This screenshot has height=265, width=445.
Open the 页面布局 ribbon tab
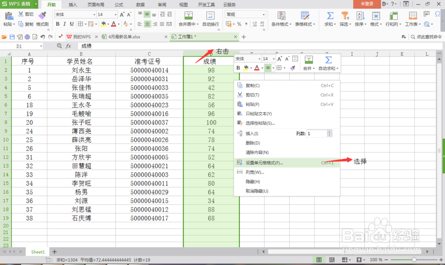tap(96, 4)
